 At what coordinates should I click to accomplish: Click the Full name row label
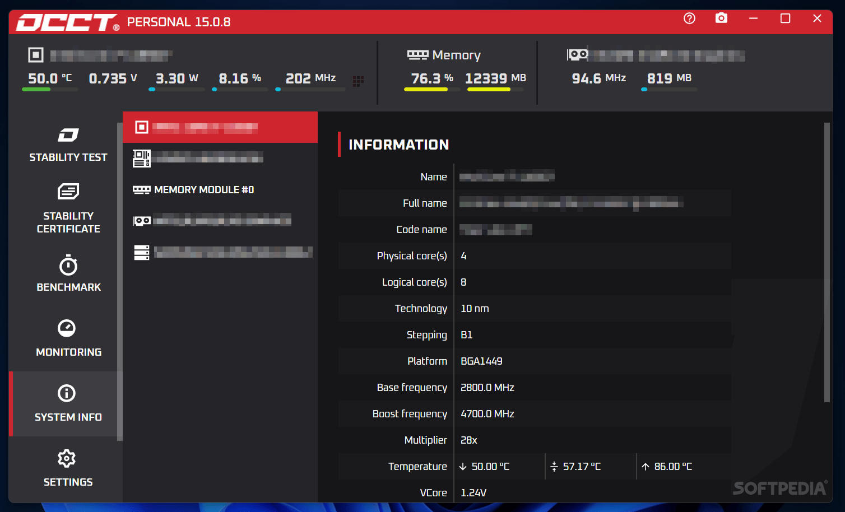coord(425,203)
